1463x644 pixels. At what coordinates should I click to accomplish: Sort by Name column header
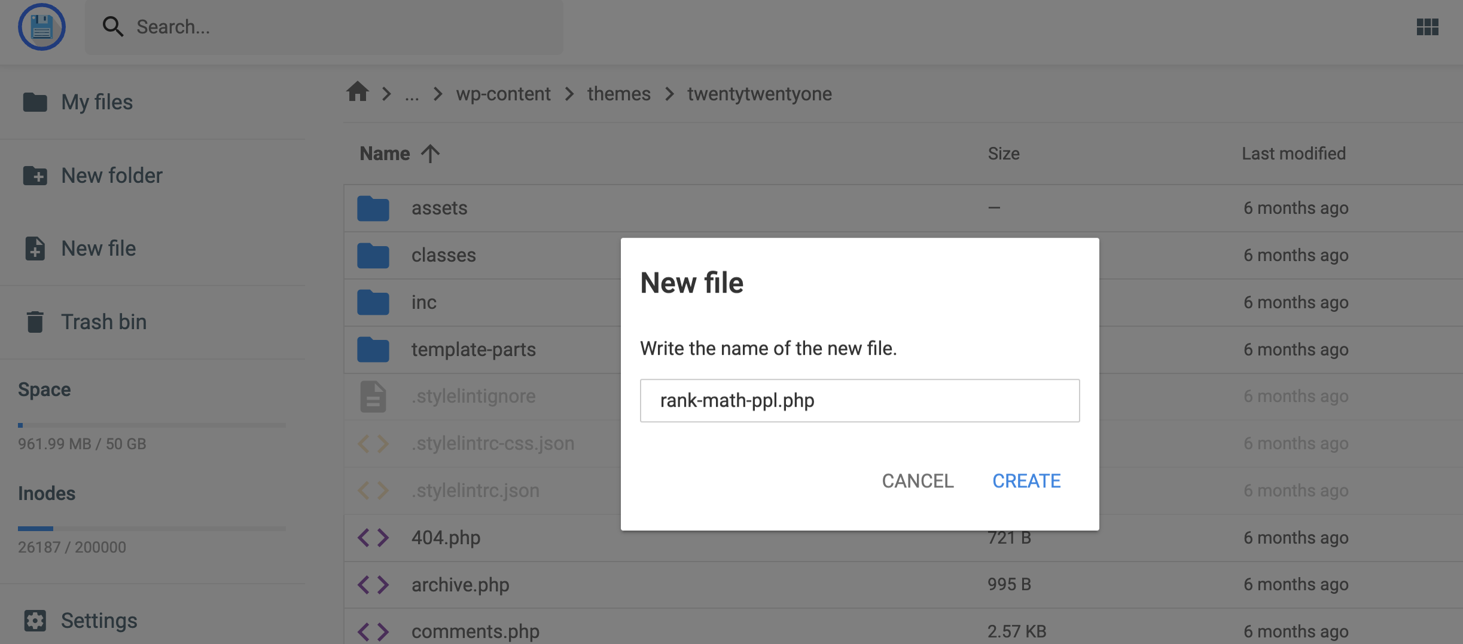(x=385, y=154)
